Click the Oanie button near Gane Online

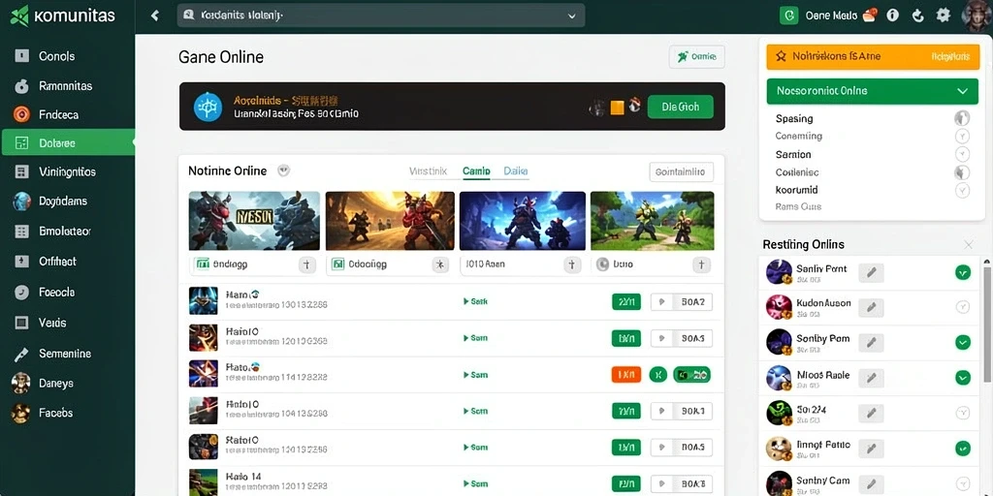click(x=696, y=57)
